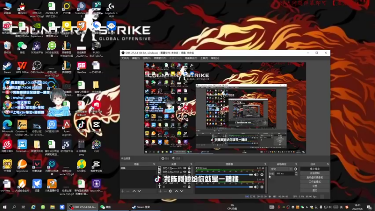Open the 编辑(E) menu in OBS

(x=135, y=58)
